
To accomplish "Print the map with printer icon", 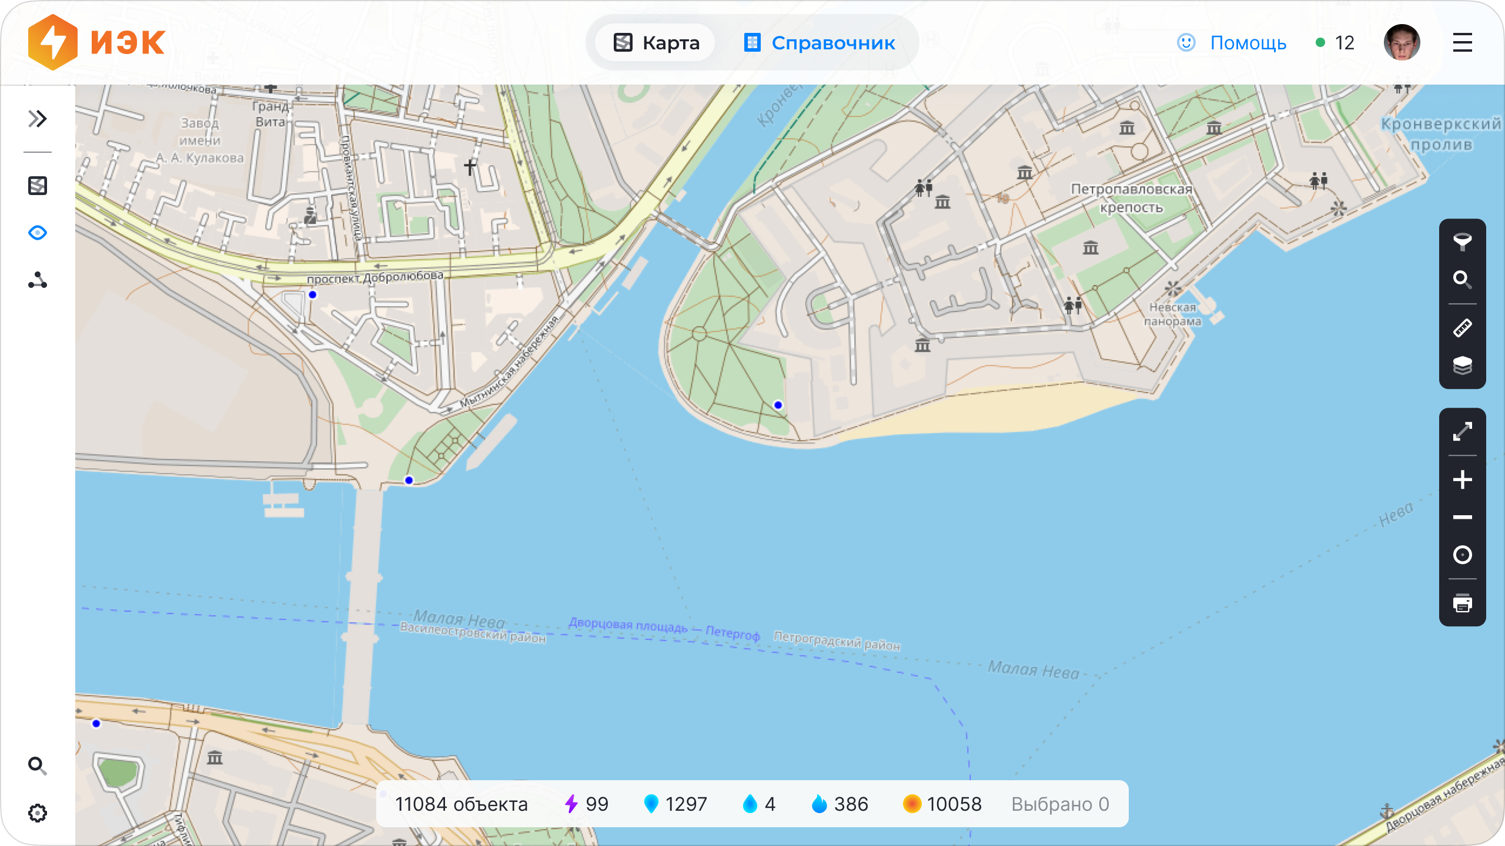I will [1462, 603].
